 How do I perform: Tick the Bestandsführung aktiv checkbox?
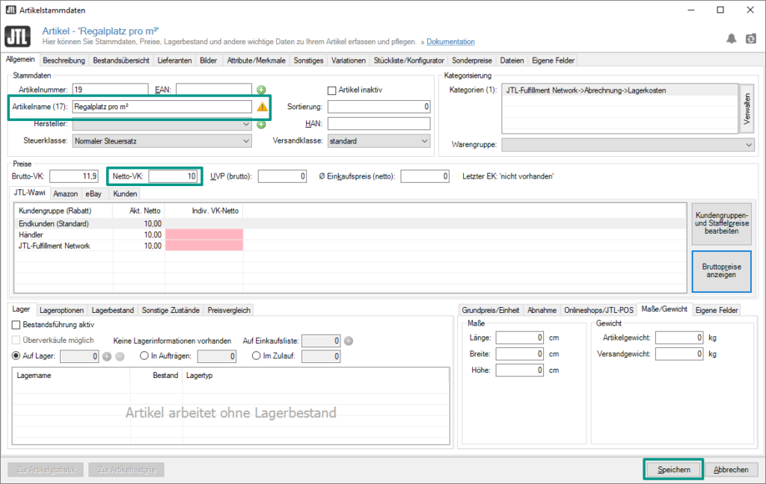(x=16, y=325)
